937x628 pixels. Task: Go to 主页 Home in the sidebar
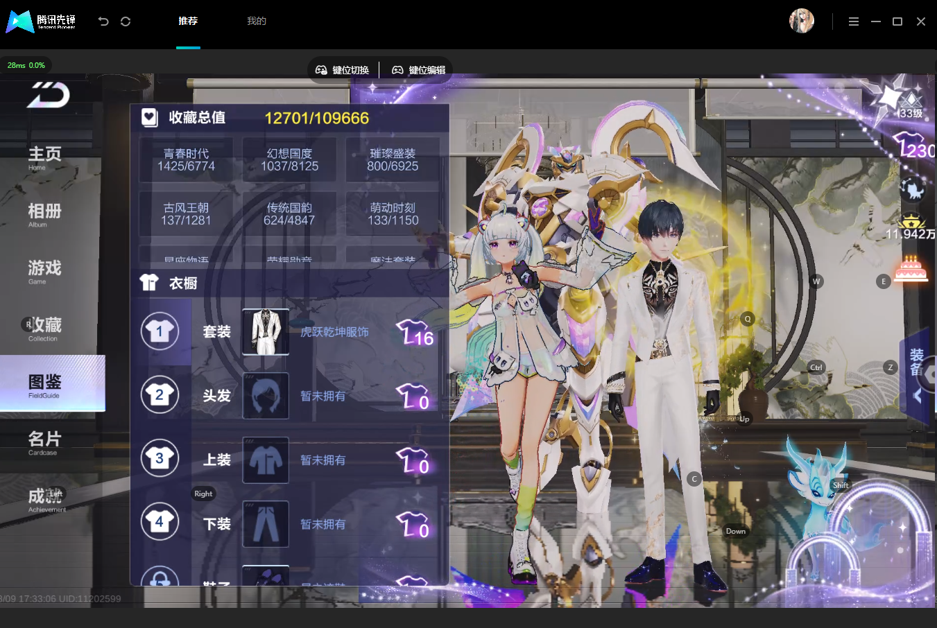tap(44, 157)
